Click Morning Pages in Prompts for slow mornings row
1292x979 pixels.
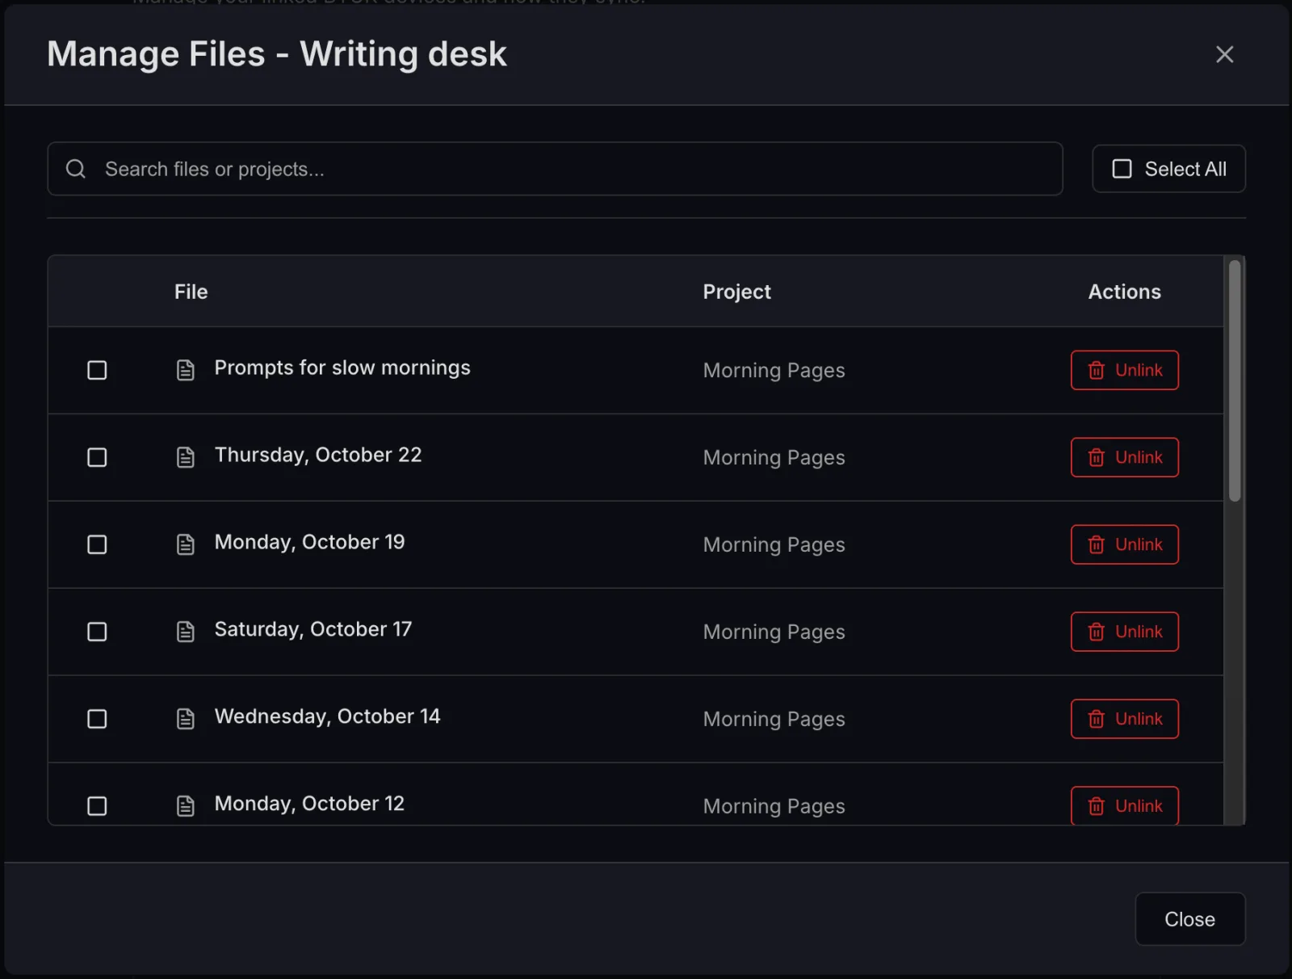point(774,370)
